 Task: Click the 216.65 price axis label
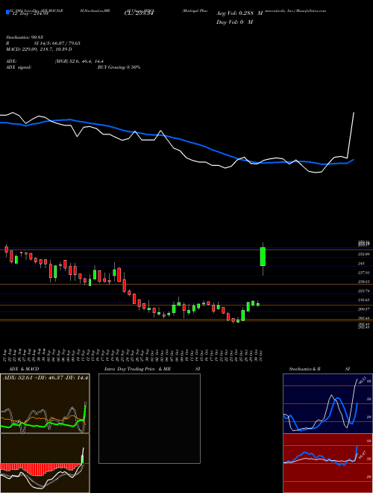point(364,300)
